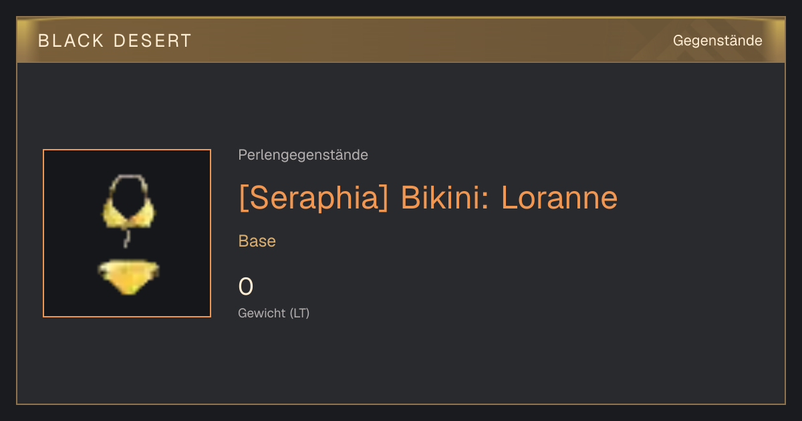The height and width of the screenshot is (421, 802).
Task: Click the word Bikini: in title
Action: (445, 198)
